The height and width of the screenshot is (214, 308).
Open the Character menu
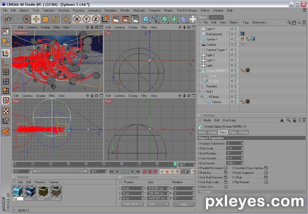point(155,11)
